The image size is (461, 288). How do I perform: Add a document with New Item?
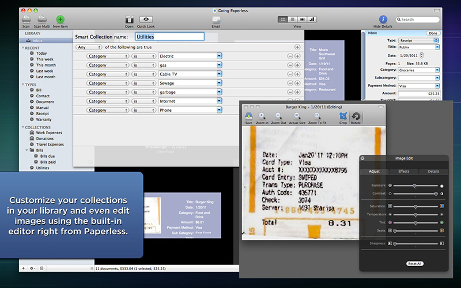click(x=61, y=20)
